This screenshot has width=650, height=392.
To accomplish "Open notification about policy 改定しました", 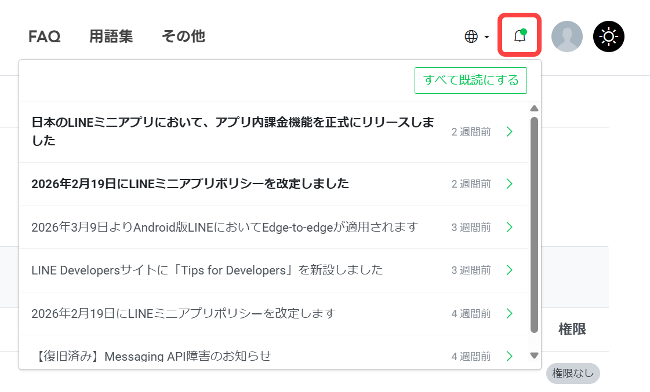I will [190, 184].
